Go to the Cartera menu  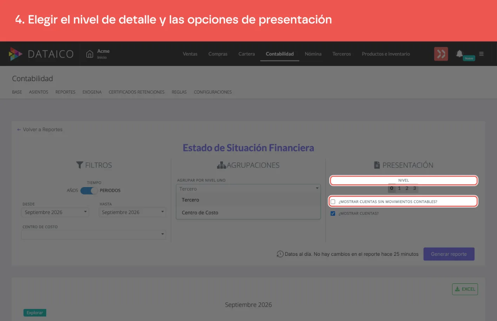(247, 54)
